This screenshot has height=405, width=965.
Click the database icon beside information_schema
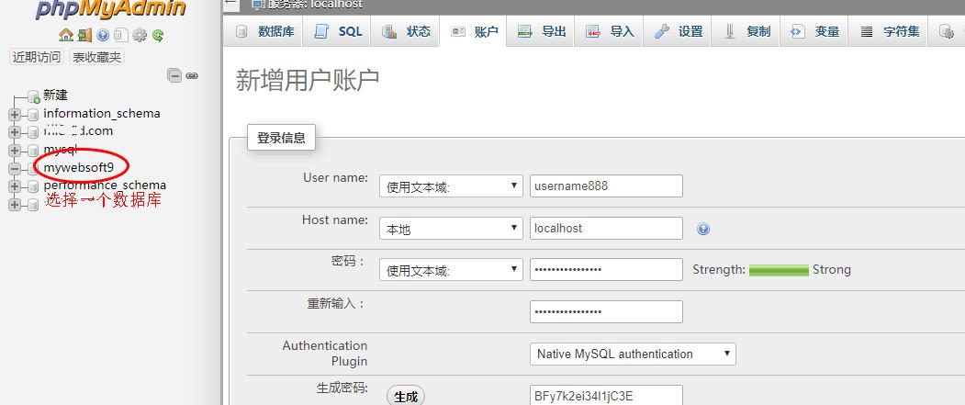pyautogui.click(x=33, y=115)
